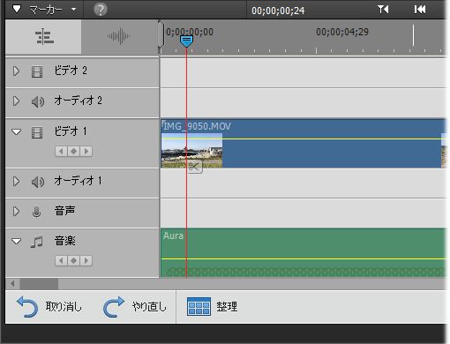
Task: Add keyframe diamond on ビデオ 1
Action: pyautogui.click(x=73, y=152)
